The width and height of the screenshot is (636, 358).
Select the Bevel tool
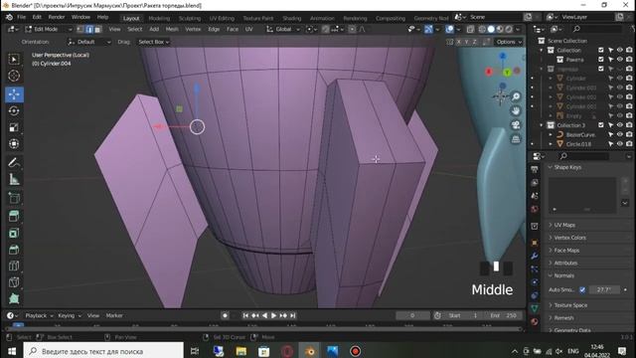pyautogui.click(x=14, y=250)
